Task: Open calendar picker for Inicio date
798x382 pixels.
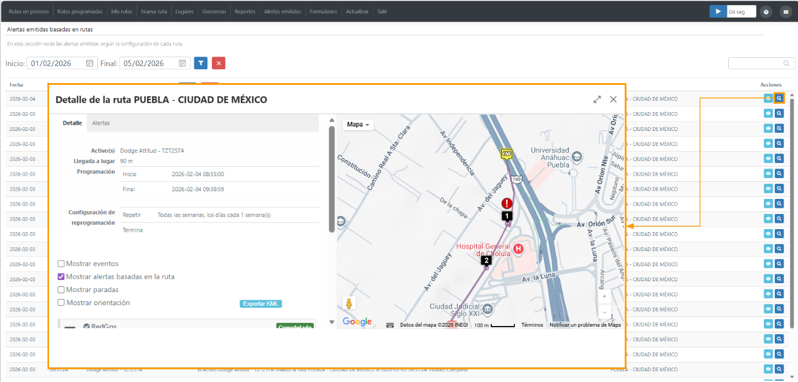Action: (90, 63)
